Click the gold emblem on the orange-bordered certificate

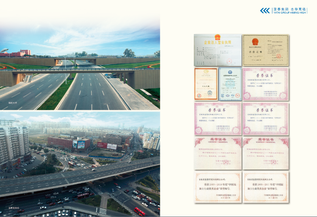pos(206,72)
